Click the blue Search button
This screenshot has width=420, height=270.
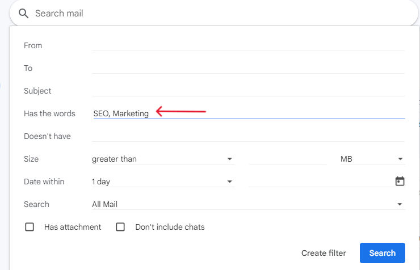pyautogui.click(x=382, y=253)
